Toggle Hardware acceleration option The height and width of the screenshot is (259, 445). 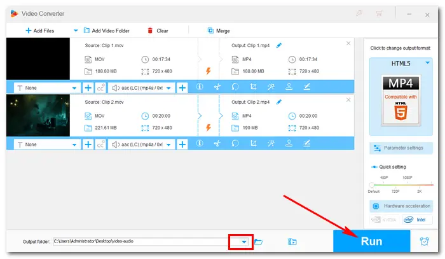click(401, 206)
